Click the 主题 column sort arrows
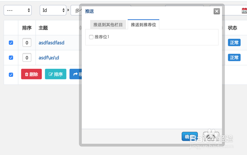The image size is (247, 155). tap(80, 28)
